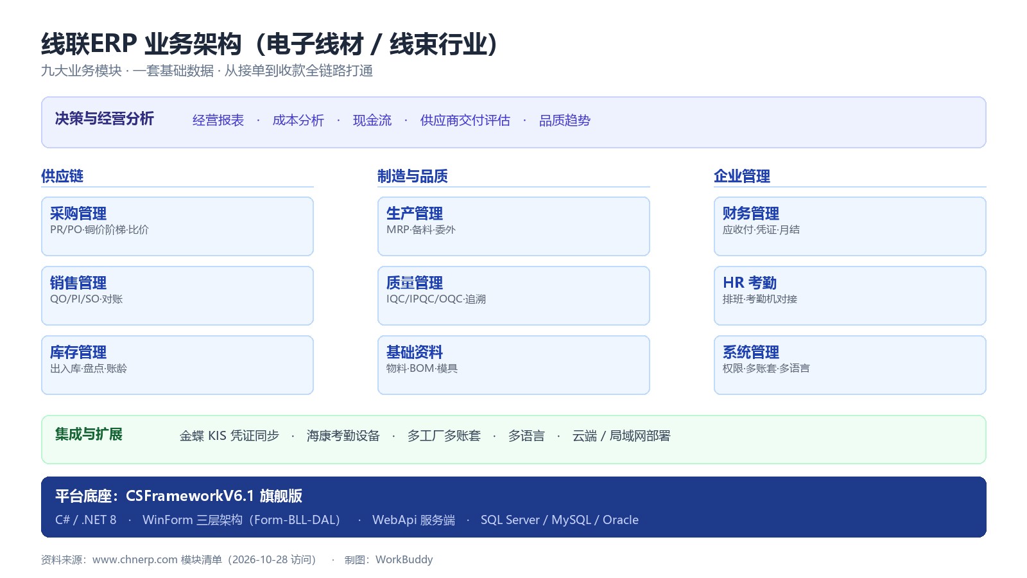Screen dimensions: 1027x578
Task: Select the 现金流 item
Action: click(372, 120)
